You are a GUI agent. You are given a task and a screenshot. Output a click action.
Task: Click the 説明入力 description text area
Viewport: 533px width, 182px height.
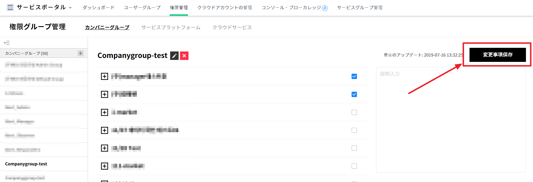click(451, 120)
